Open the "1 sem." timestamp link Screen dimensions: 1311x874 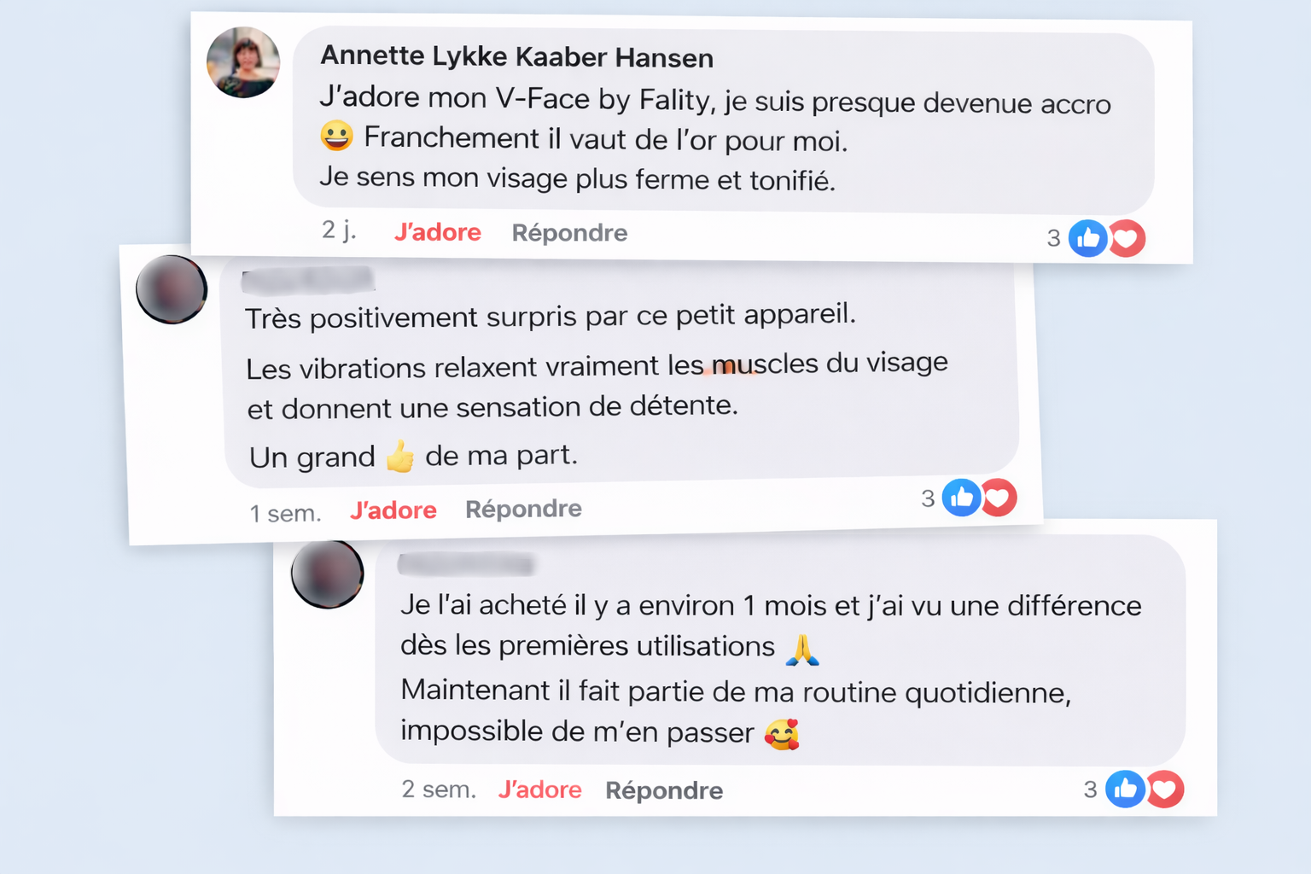[285, 513]
